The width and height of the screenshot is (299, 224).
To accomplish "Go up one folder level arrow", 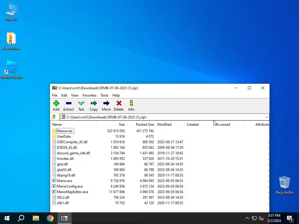I will [54, 117].
